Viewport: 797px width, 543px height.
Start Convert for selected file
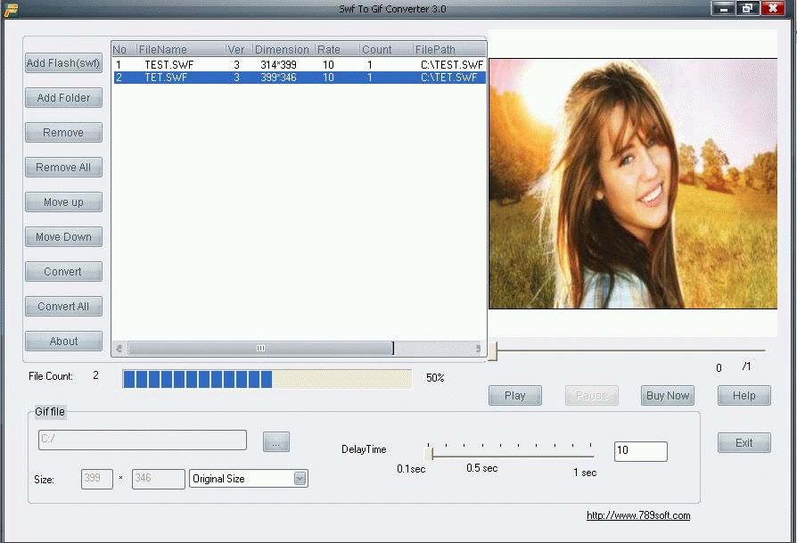tap(63, 271)
